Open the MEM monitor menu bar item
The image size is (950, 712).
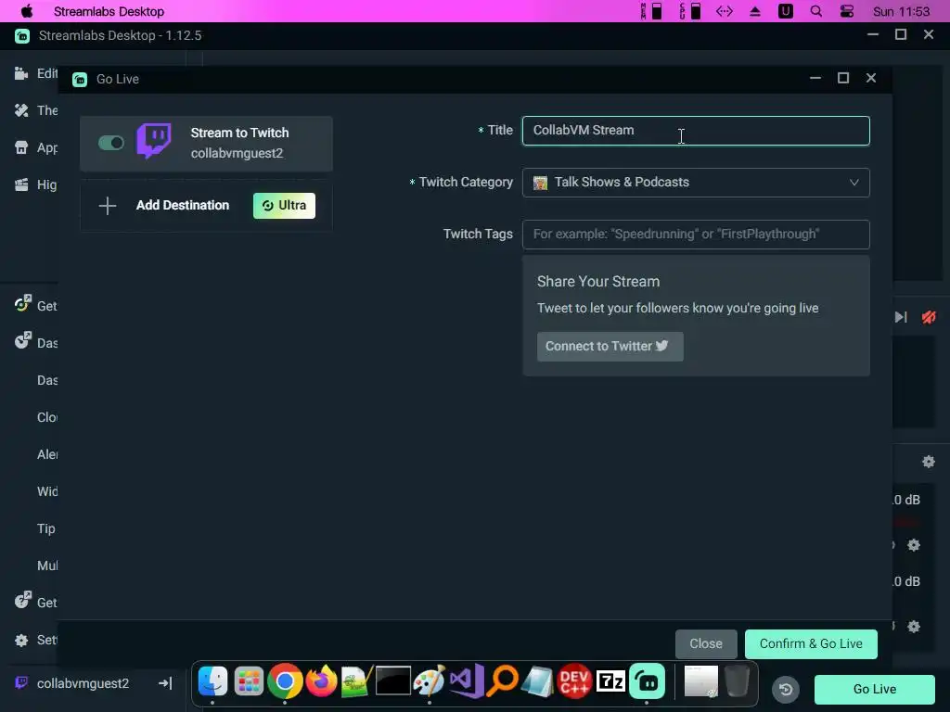pos(651,11)
